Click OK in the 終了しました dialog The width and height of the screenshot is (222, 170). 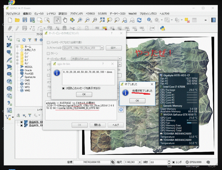137,101
